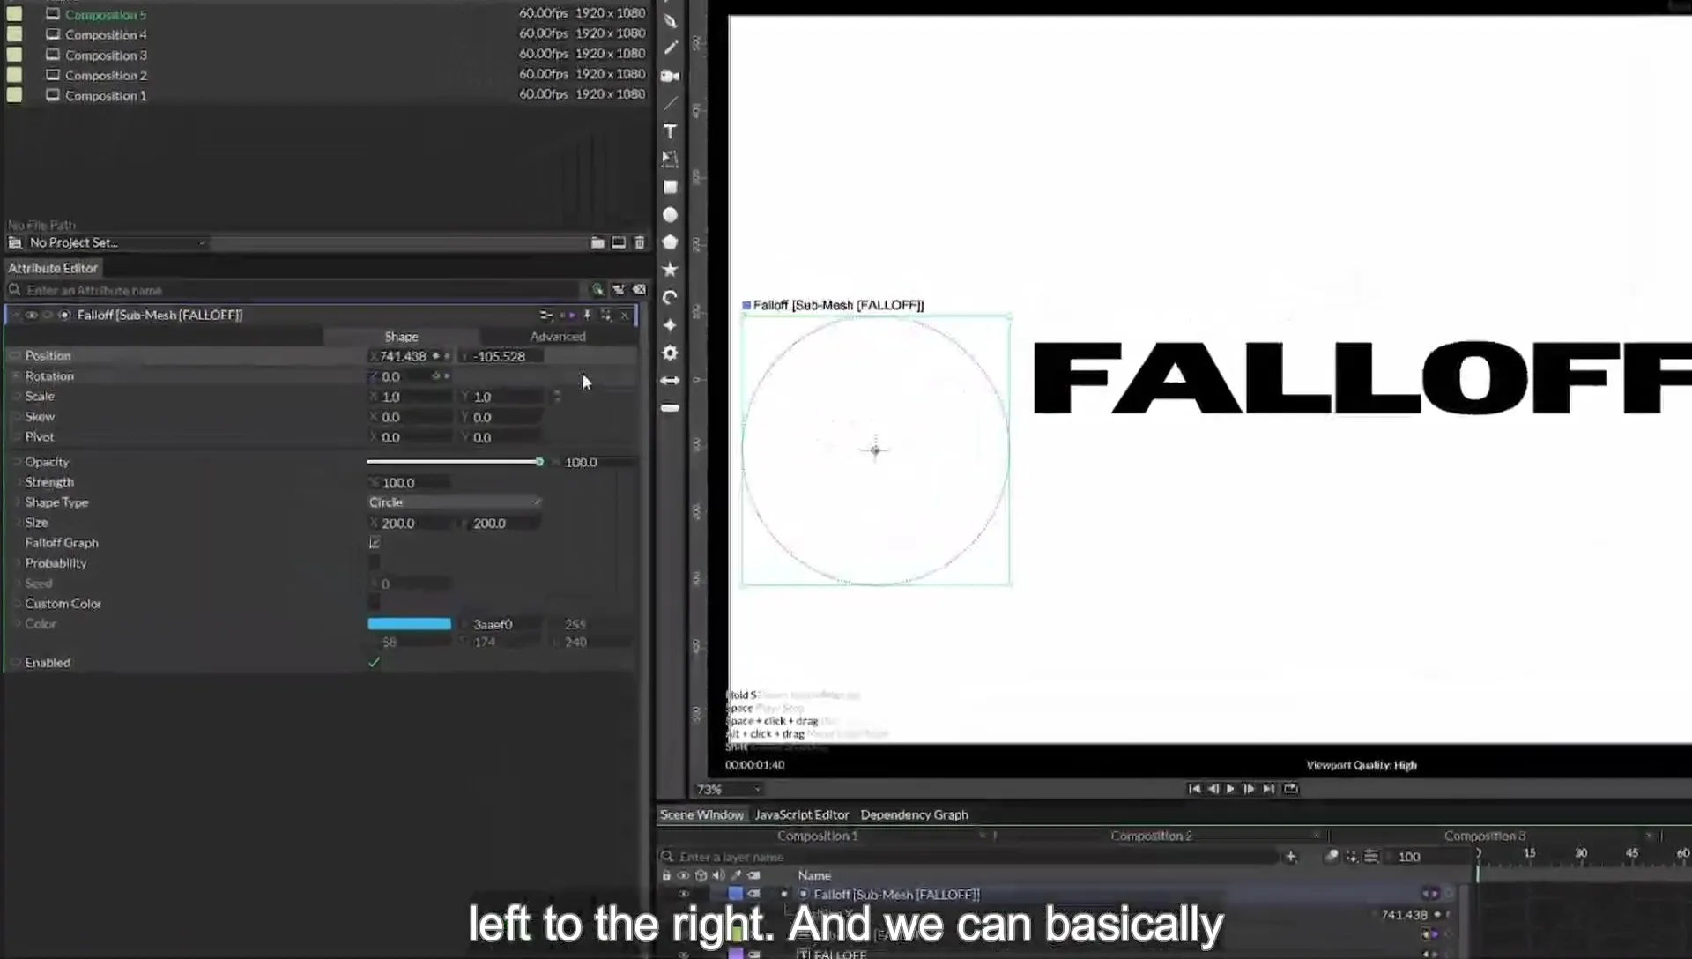
Task: Click the trash icon in the assets panel
Action: point(640,242)
